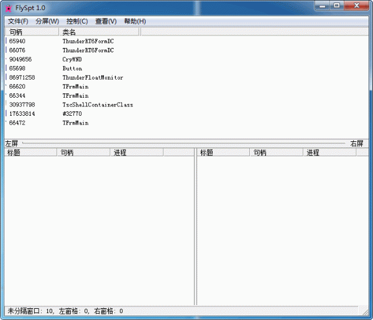The width and height of the screenshot is (373, 320).
Task: Select the TscShellContainerClass row
Action: click(x=98, y=105)
